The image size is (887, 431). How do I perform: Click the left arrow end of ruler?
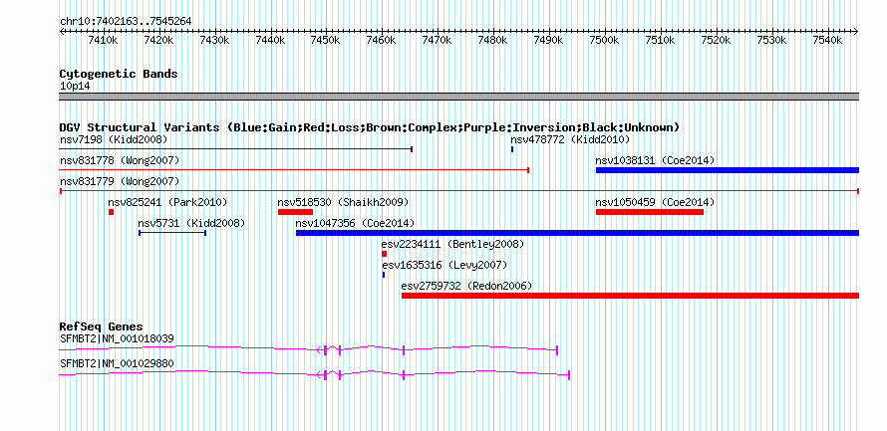click(x=62, y=31)
